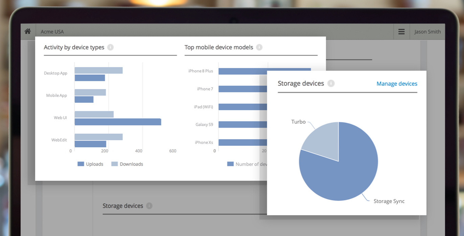Click the Mobile App uploads bar

84,99
